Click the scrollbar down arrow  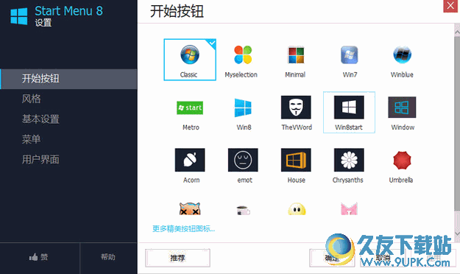click(457, 233)
